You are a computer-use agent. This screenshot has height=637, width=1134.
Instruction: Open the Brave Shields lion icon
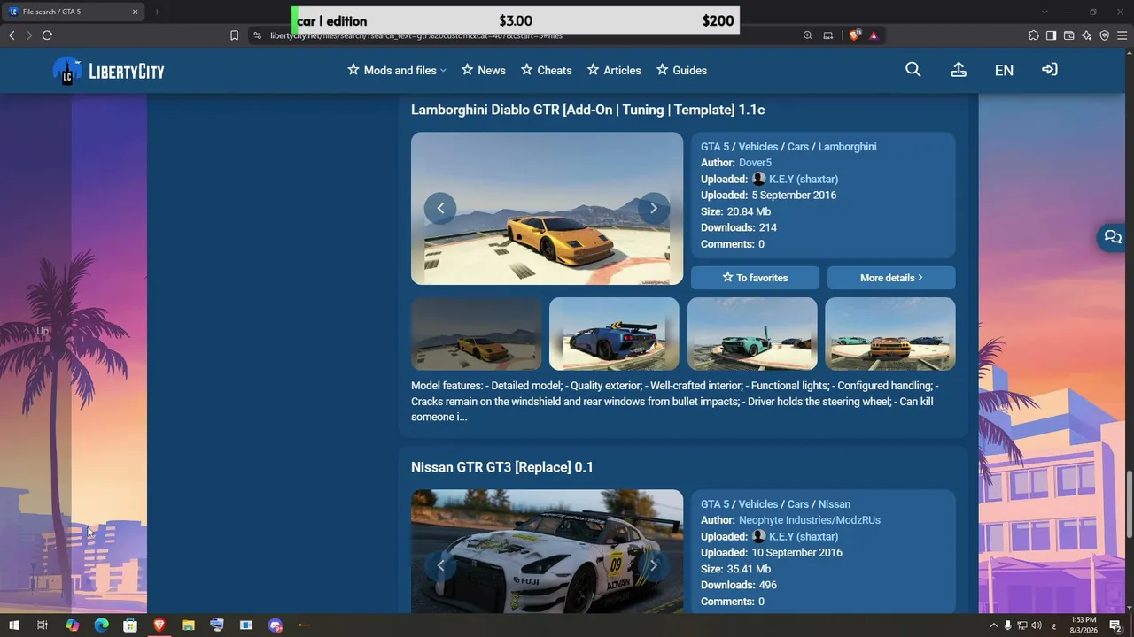855,35
